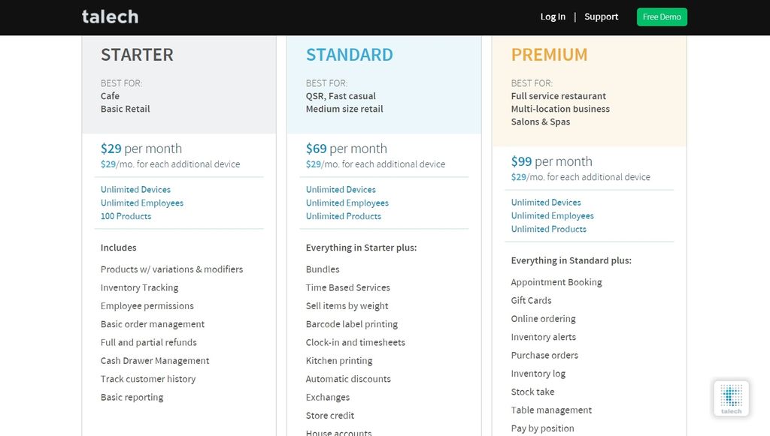
Task: Click Unlimited Employees under the Standard plan
Action: coord(347,203)
